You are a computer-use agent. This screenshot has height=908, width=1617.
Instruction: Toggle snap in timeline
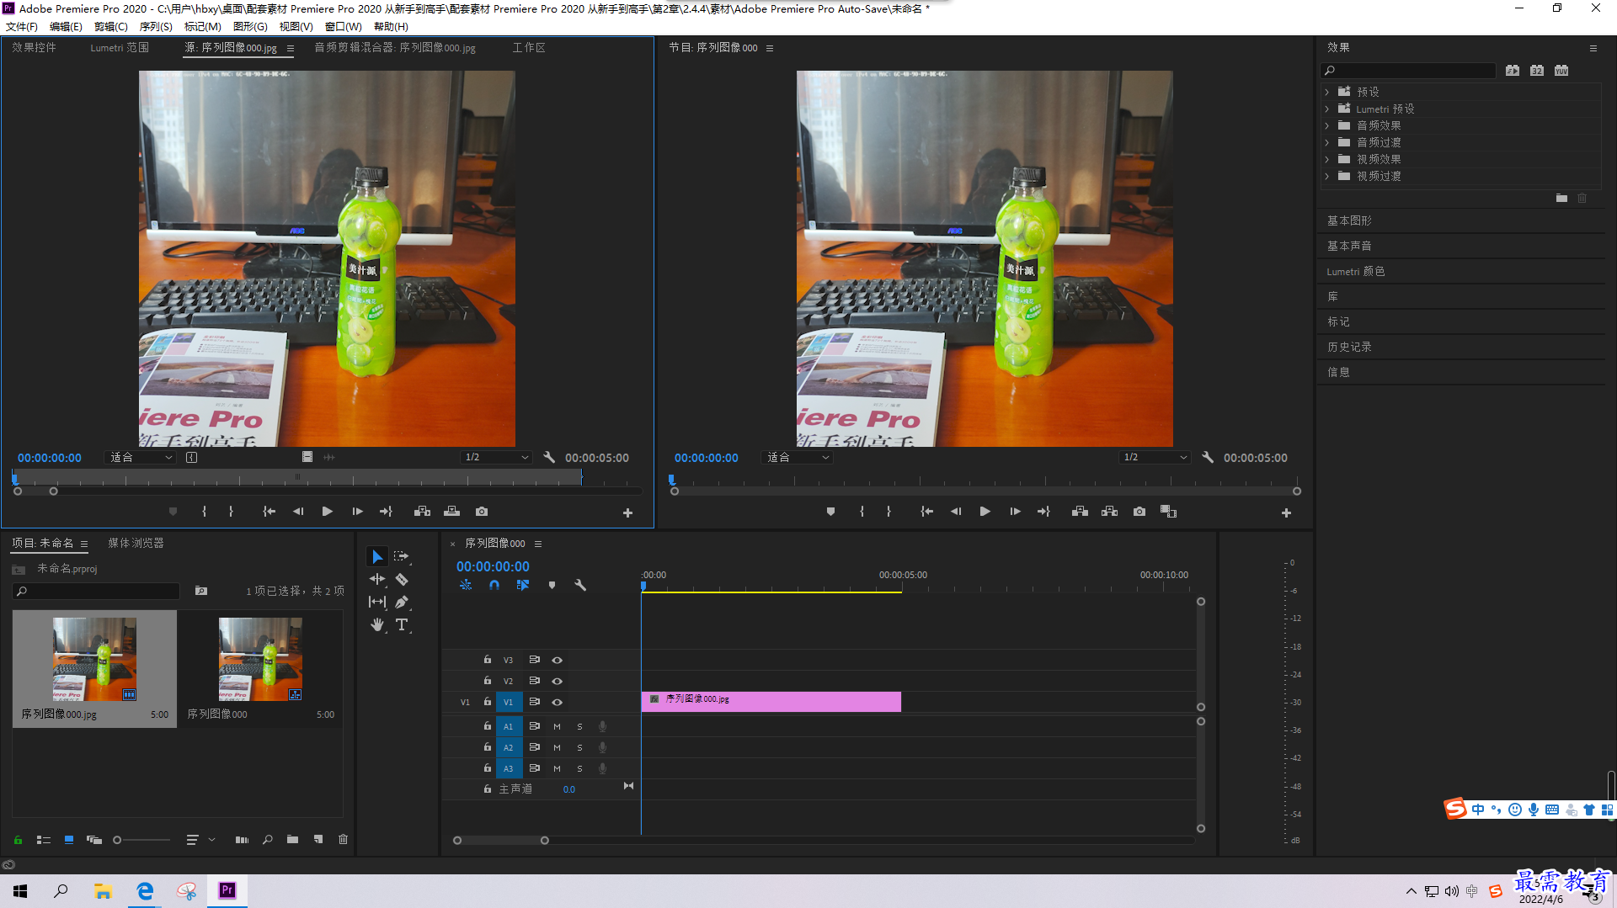tap(494, 585)
